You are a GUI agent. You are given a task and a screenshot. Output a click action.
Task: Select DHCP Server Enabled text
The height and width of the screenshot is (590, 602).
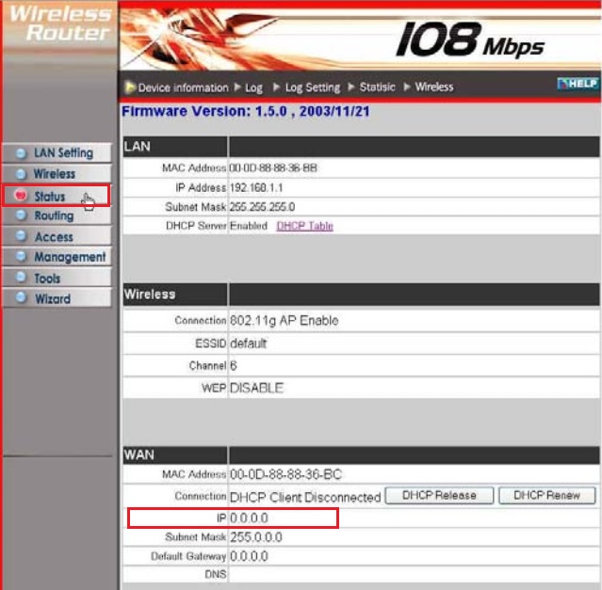tap(249, 226)
